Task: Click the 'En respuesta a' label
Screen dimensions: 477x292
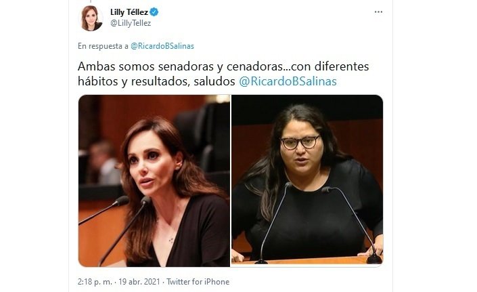Action: pyautogui.click(x=103, y=46)
